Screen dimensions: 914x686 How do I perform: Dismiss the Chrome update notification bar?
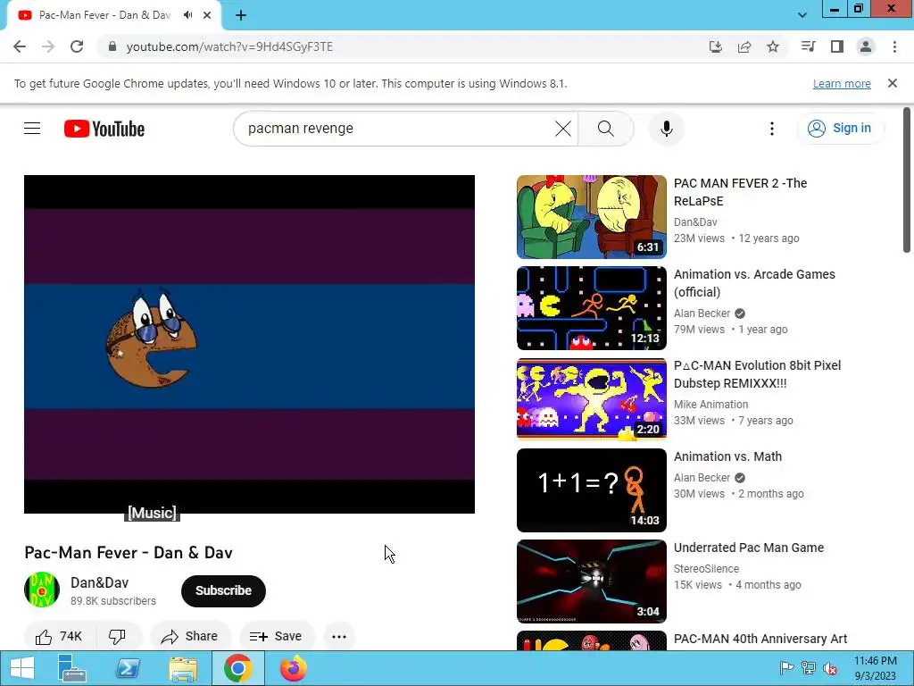[x=893, y=83]
